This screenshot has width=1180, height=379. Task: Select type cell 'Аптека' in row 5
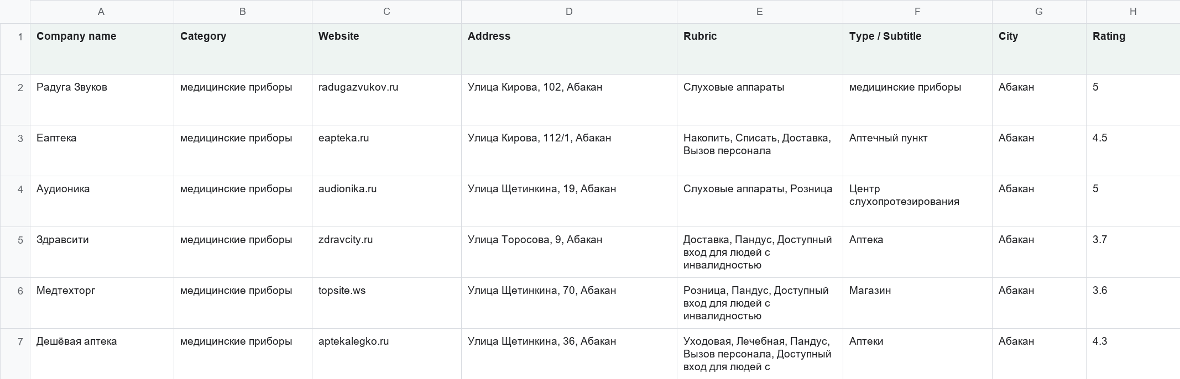pyautogui.click(x=917, y=252)
